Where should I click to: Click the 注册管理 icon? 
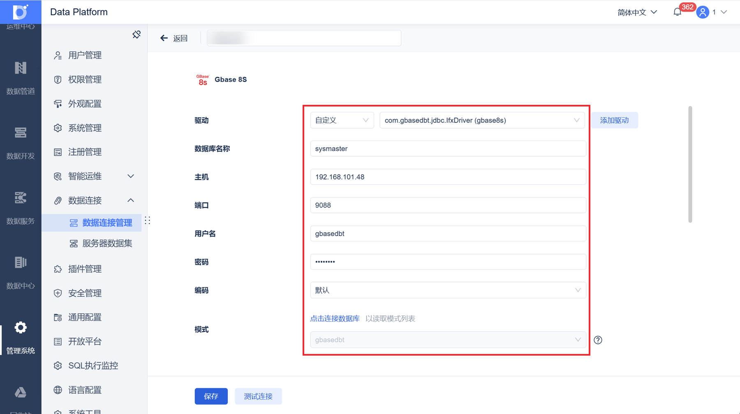[58, 152]
